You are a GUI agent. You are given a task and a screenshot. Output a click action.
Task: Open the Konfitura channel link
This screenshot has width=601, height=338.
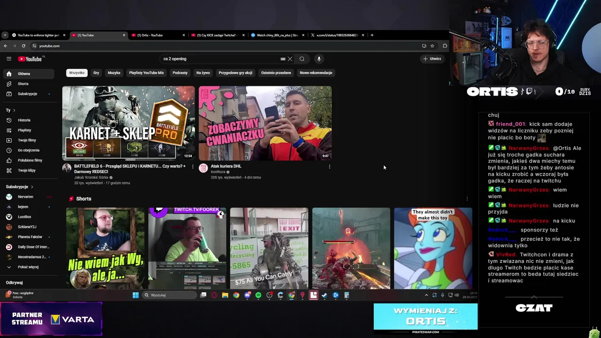tap(218, 172)
